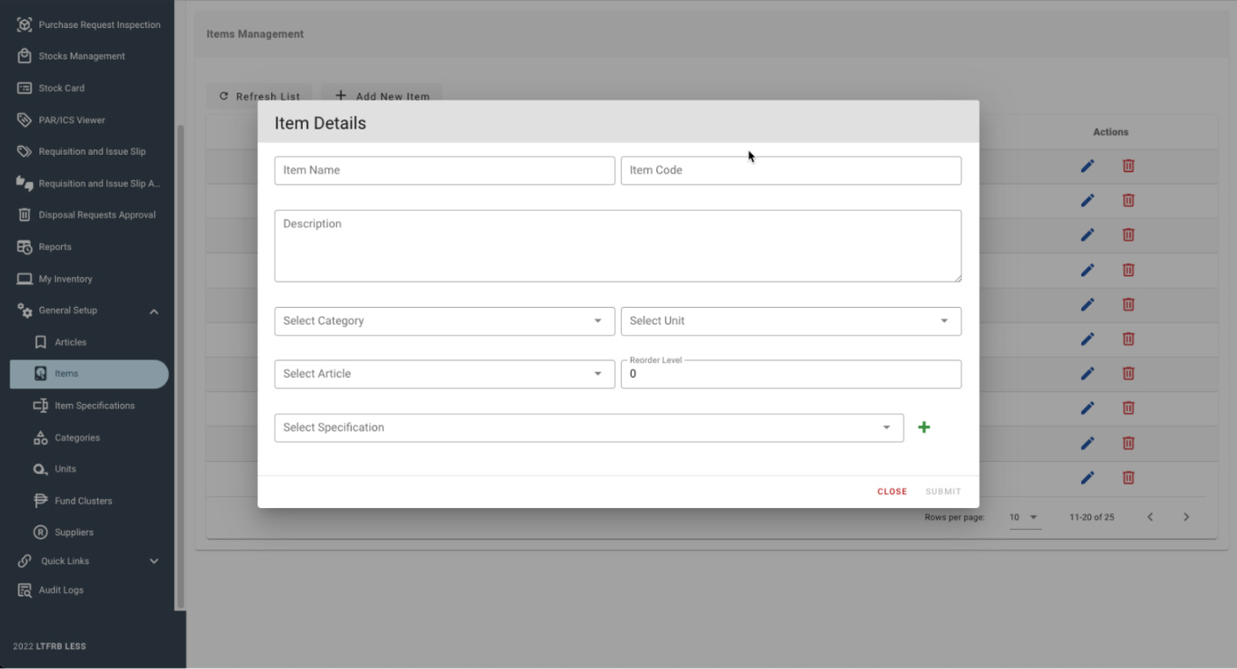
Task: Click the My Inventory laptop icon
Action: pos(24,279)
